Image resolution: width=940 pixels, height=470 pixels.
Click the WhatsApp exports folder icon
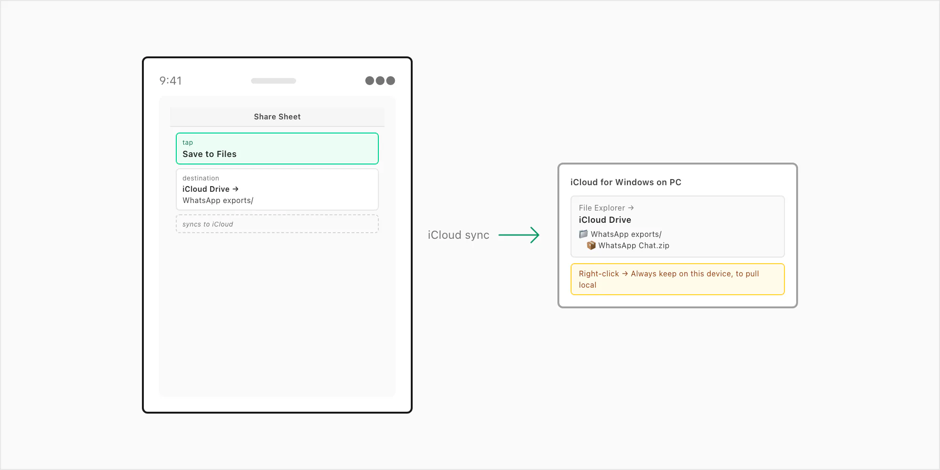pyautogui.click(x=583, y=234)
